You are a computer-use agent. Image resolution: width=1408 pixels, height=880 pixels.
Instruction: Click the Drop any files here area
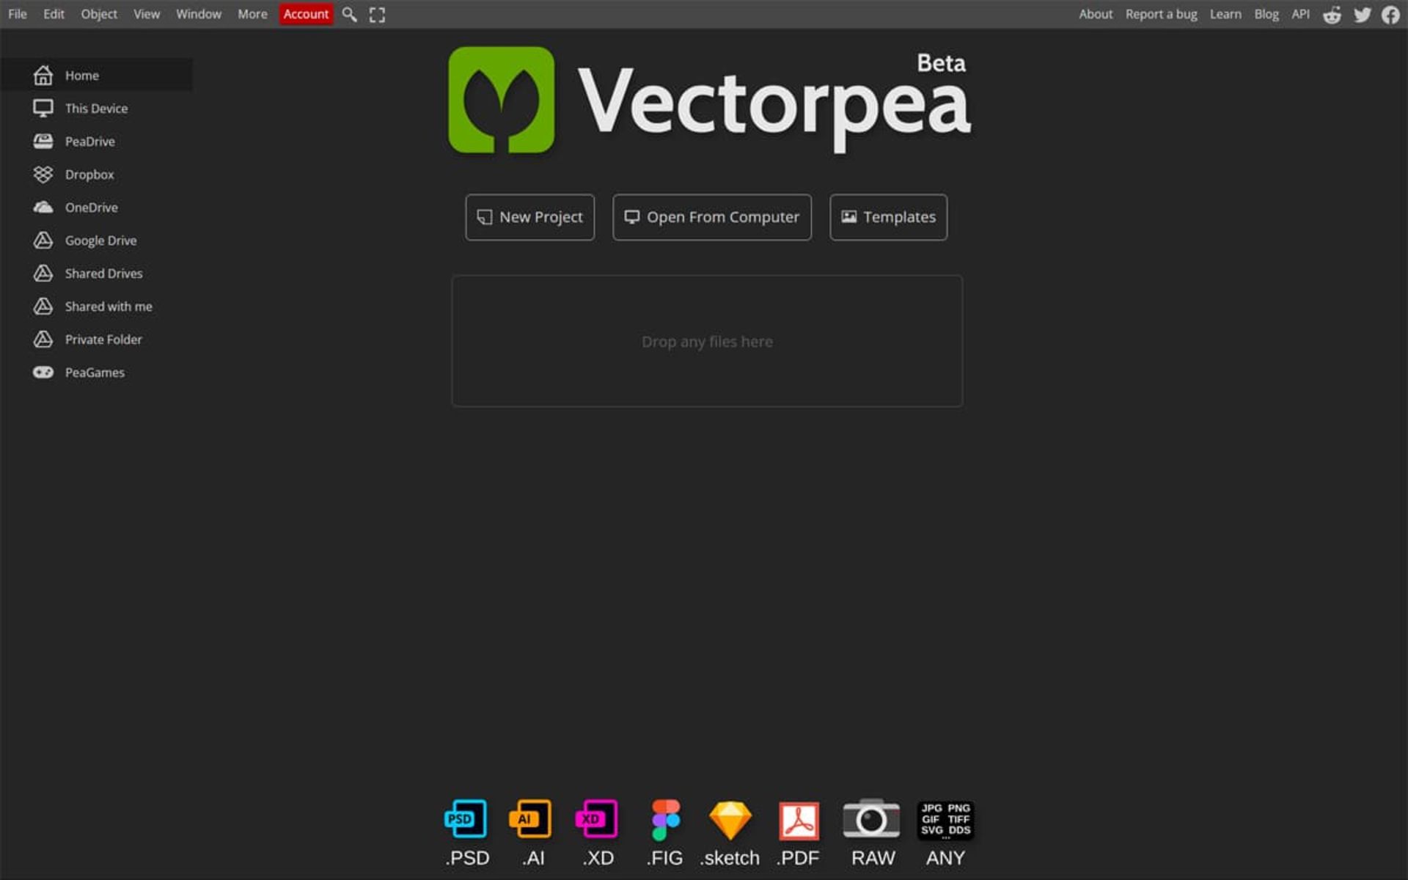coord(707,341)
